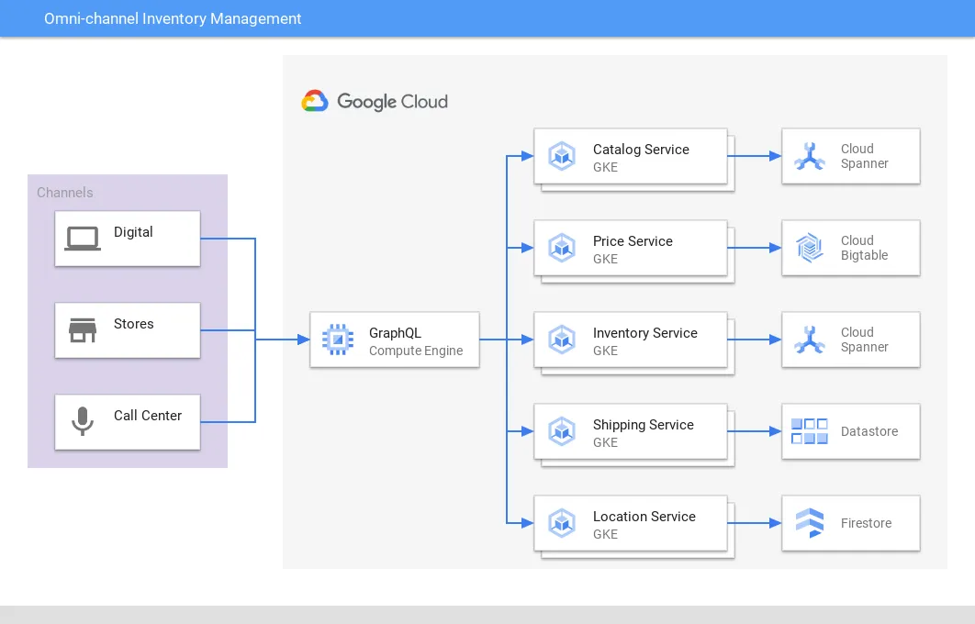Select the Datastore label
The width and height of the screenshot is (975, 624).
coord(869,431)
